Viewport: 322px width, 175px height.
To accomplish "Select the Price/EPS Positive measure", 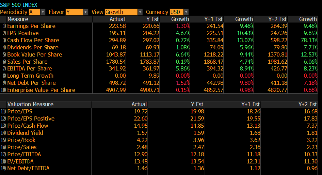I will [31, 119].
